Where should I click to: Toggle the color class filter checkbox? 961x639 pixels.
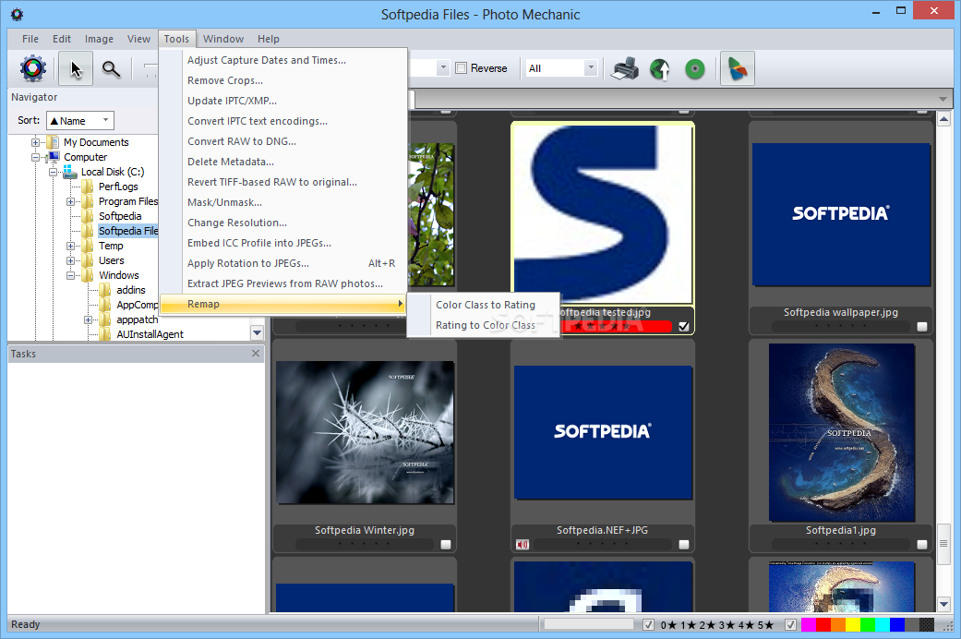790,625
